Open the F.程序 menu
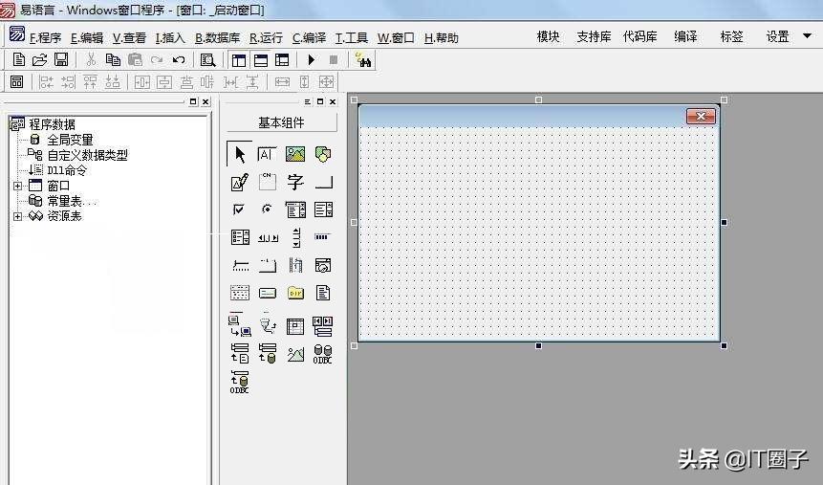823x485 pixels. (45, 38)
